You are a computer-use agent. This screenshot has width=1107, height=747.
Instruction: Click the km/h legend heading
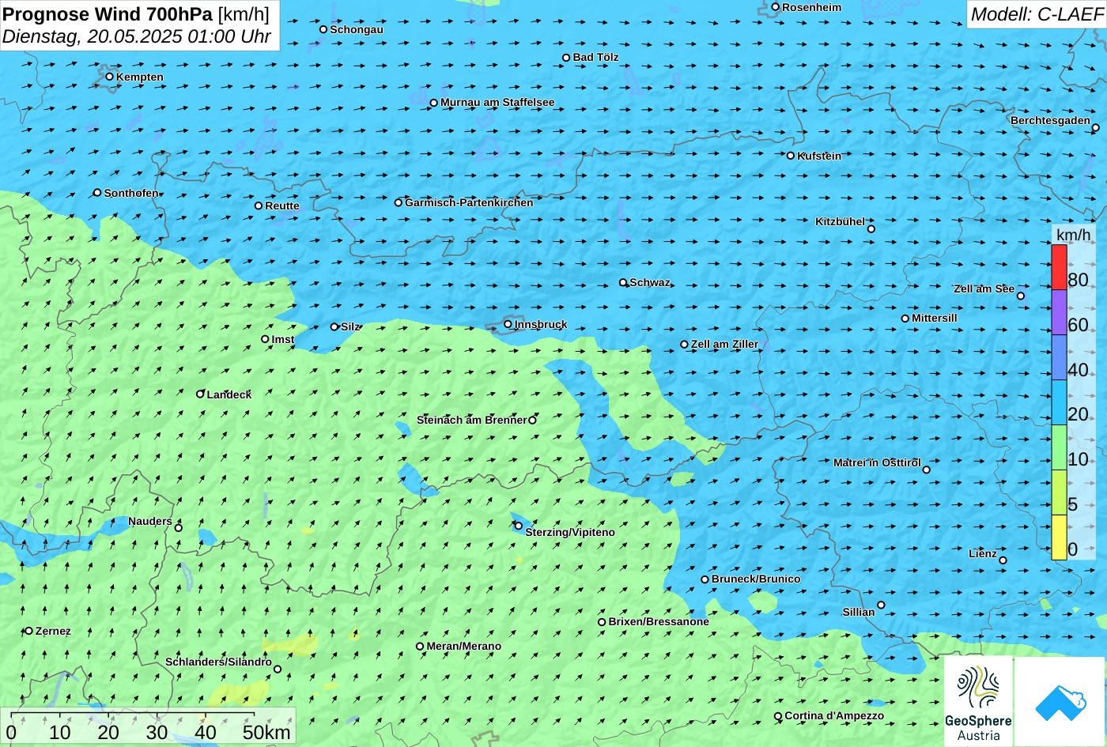pos(1074,235)
